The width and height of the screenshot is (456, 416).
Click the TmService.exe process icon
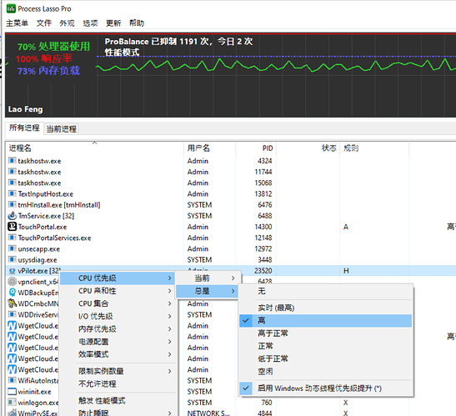[x=12, y=216]
